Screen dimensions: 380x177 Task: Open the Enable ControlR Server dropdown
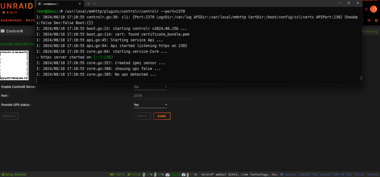(150, 87)
